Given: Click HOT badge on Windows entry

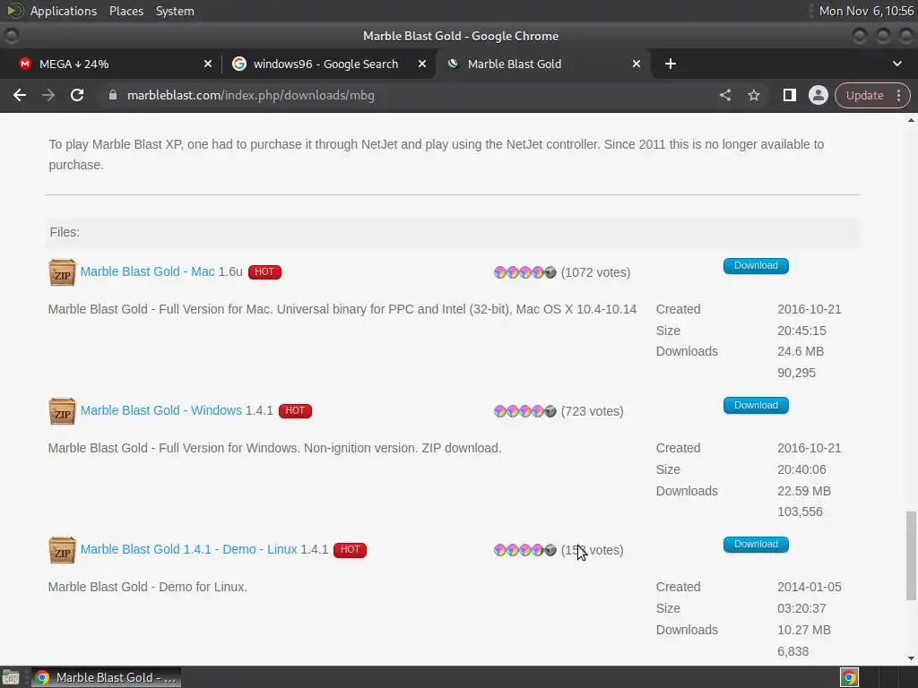Looking at the screenshot, I should (295, 410).
